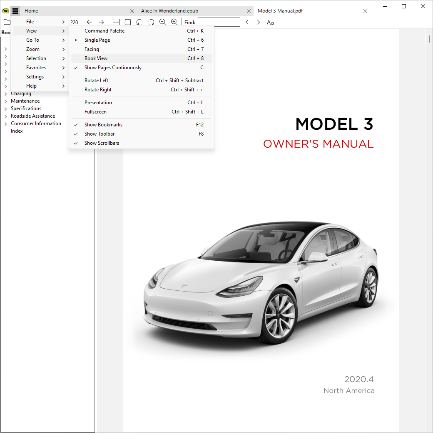The width and height of the screenshot is (433, 433).
Task: Find next match arrow
Action: (259, 22)
